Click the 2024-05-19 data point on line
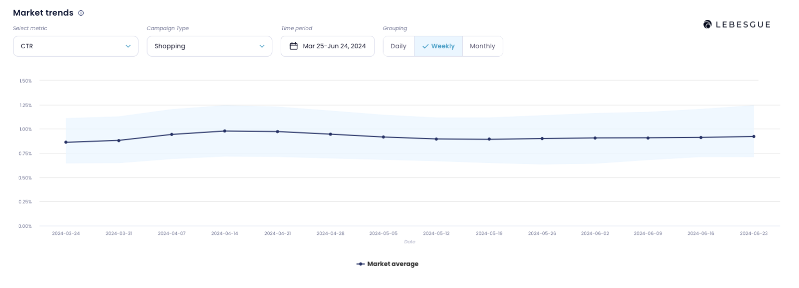This screenshot has width=799, height=288. click(489, 139)
